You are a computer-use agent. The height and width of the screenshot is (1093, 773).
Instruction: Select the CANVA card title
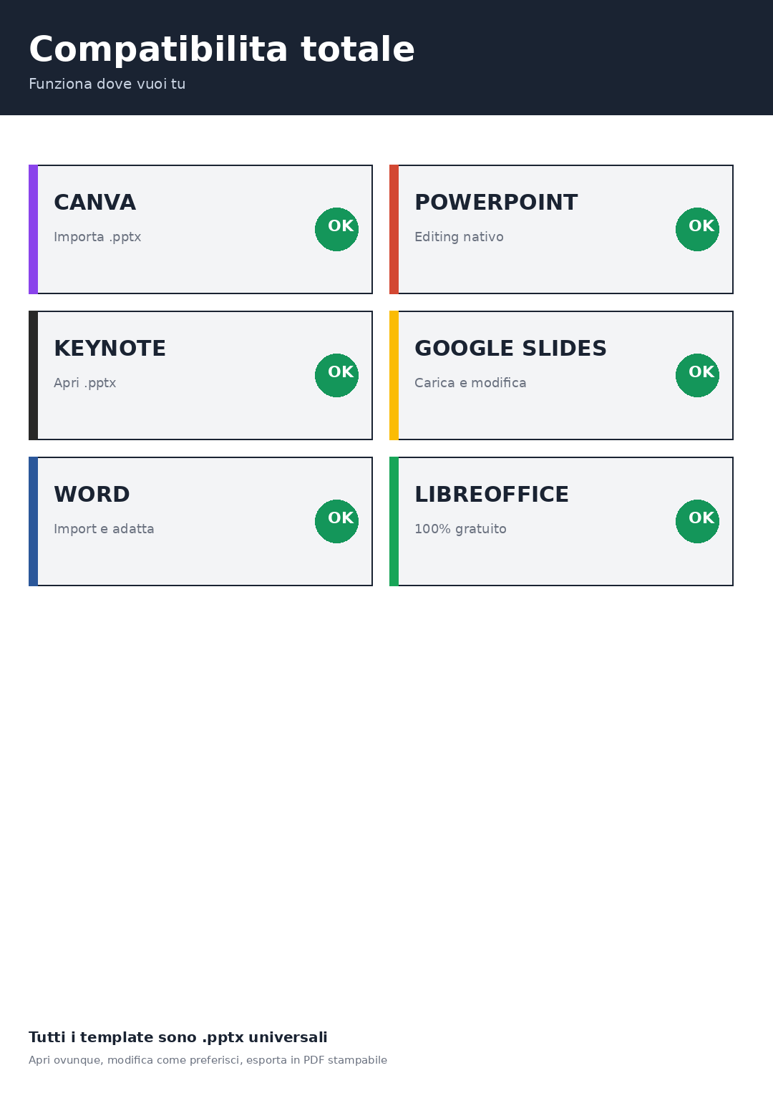[94, 203]
